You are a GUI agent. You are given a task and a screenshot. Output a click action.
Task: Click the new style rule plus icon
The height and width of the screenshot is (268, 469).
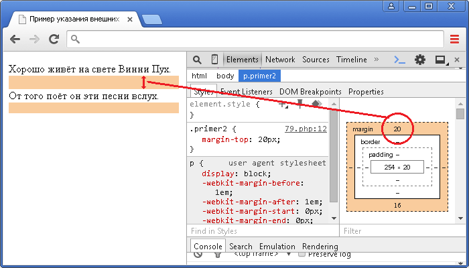pos(283,104)
